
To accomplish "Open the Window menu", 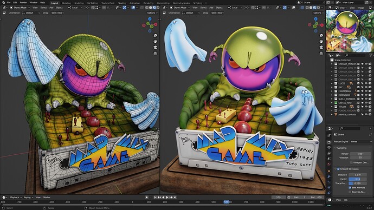I will [34, 3].
